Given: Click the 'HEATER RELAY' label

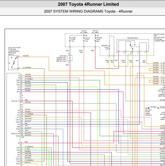Looking at the screenshot, I should (x=133, y=38).
